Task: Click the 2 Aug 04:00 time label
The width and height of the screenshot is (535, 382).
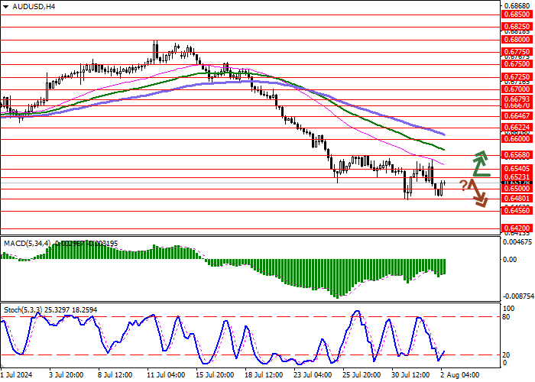Action: [459, 375]
